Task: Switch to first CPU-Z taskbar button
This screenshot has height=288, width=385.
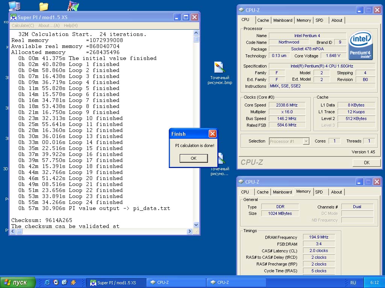Action: 176,283
